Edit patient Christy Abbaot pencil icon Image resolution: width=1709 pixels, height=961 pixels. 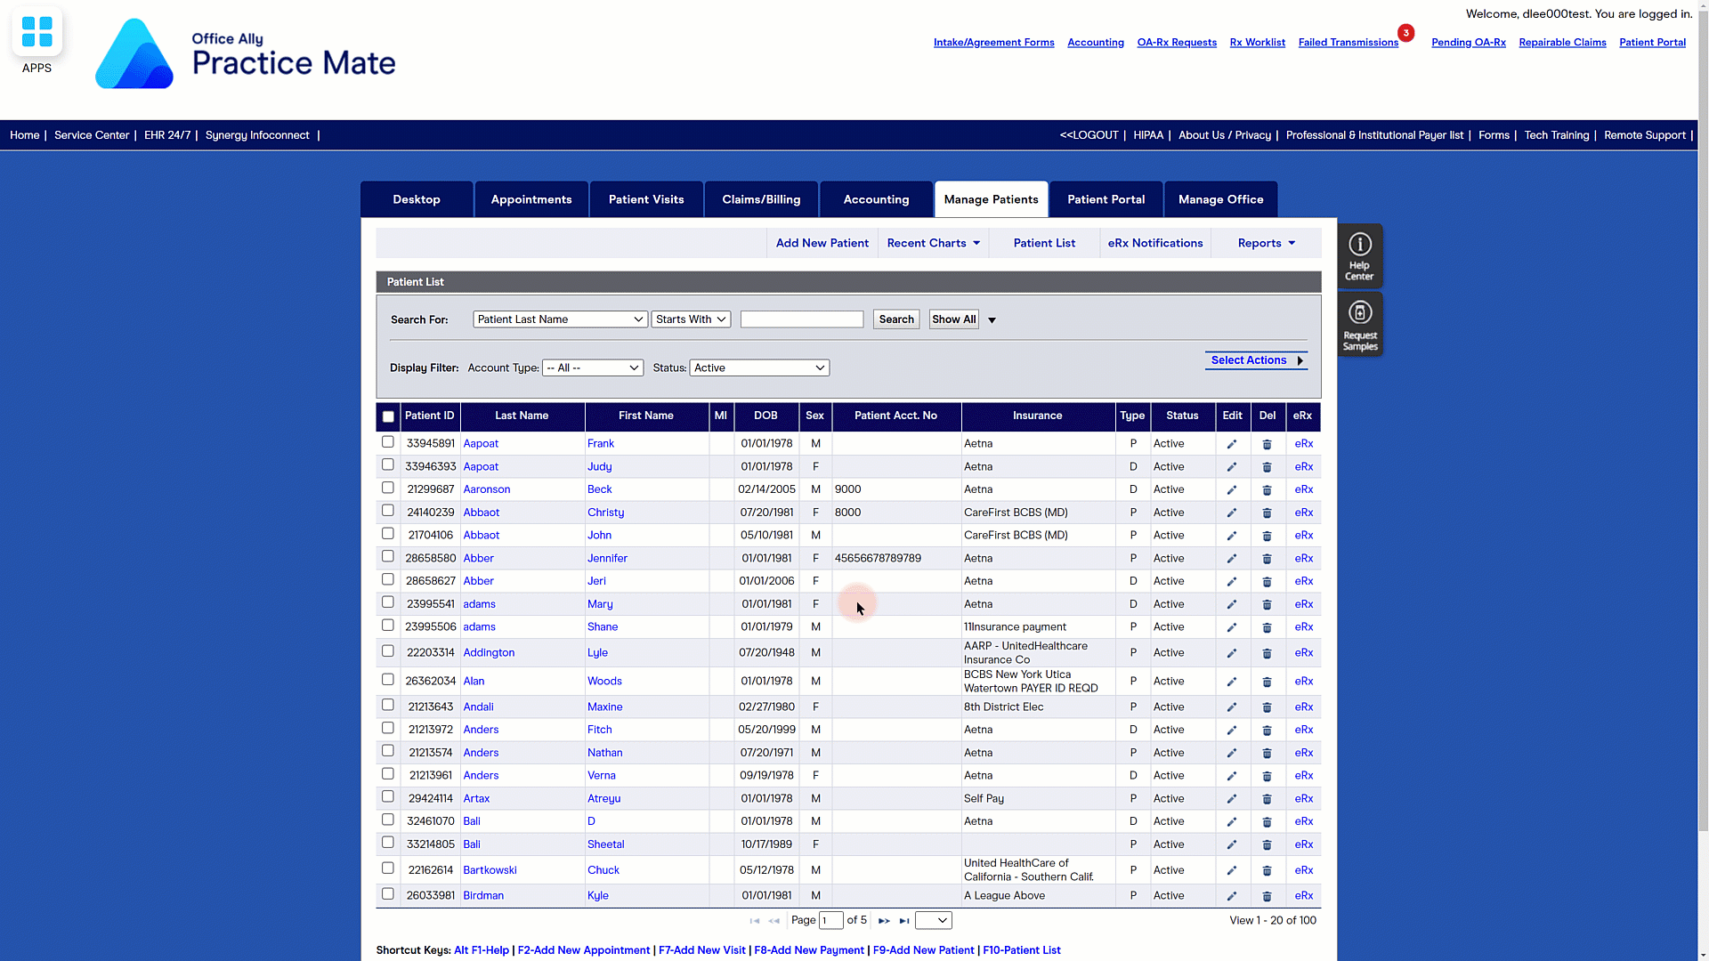pyautogui.click(x=1232, y=513)
